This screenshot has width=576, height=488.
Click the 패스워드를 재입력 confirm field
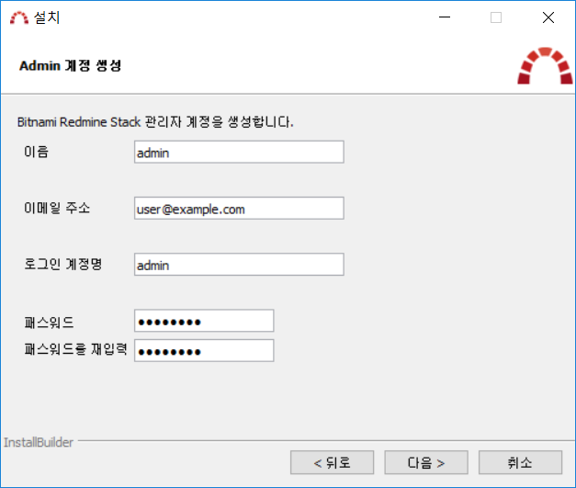click(x=204, y=350)
